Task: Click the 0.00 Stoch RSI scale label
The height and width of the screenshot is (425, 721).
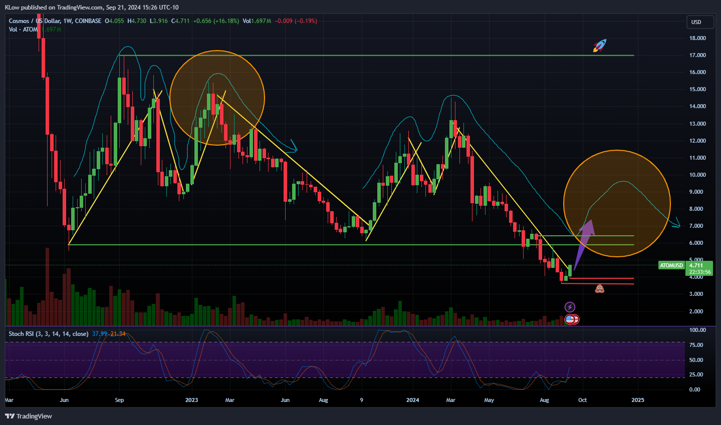Action: pos(695,389)
